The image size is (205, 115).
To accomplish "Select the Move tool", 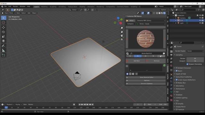I will point(4,27).
